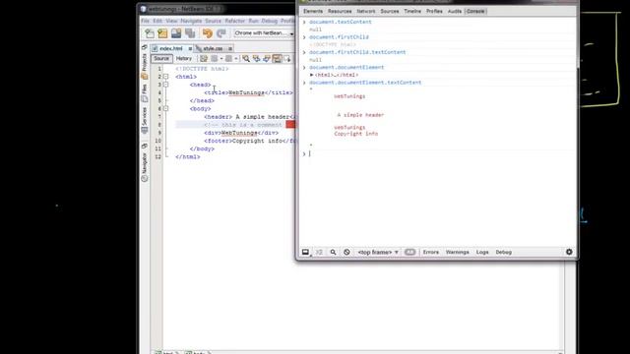
Task: Switch to the Profiles tab in DevTools
Action: click(434, 11)
